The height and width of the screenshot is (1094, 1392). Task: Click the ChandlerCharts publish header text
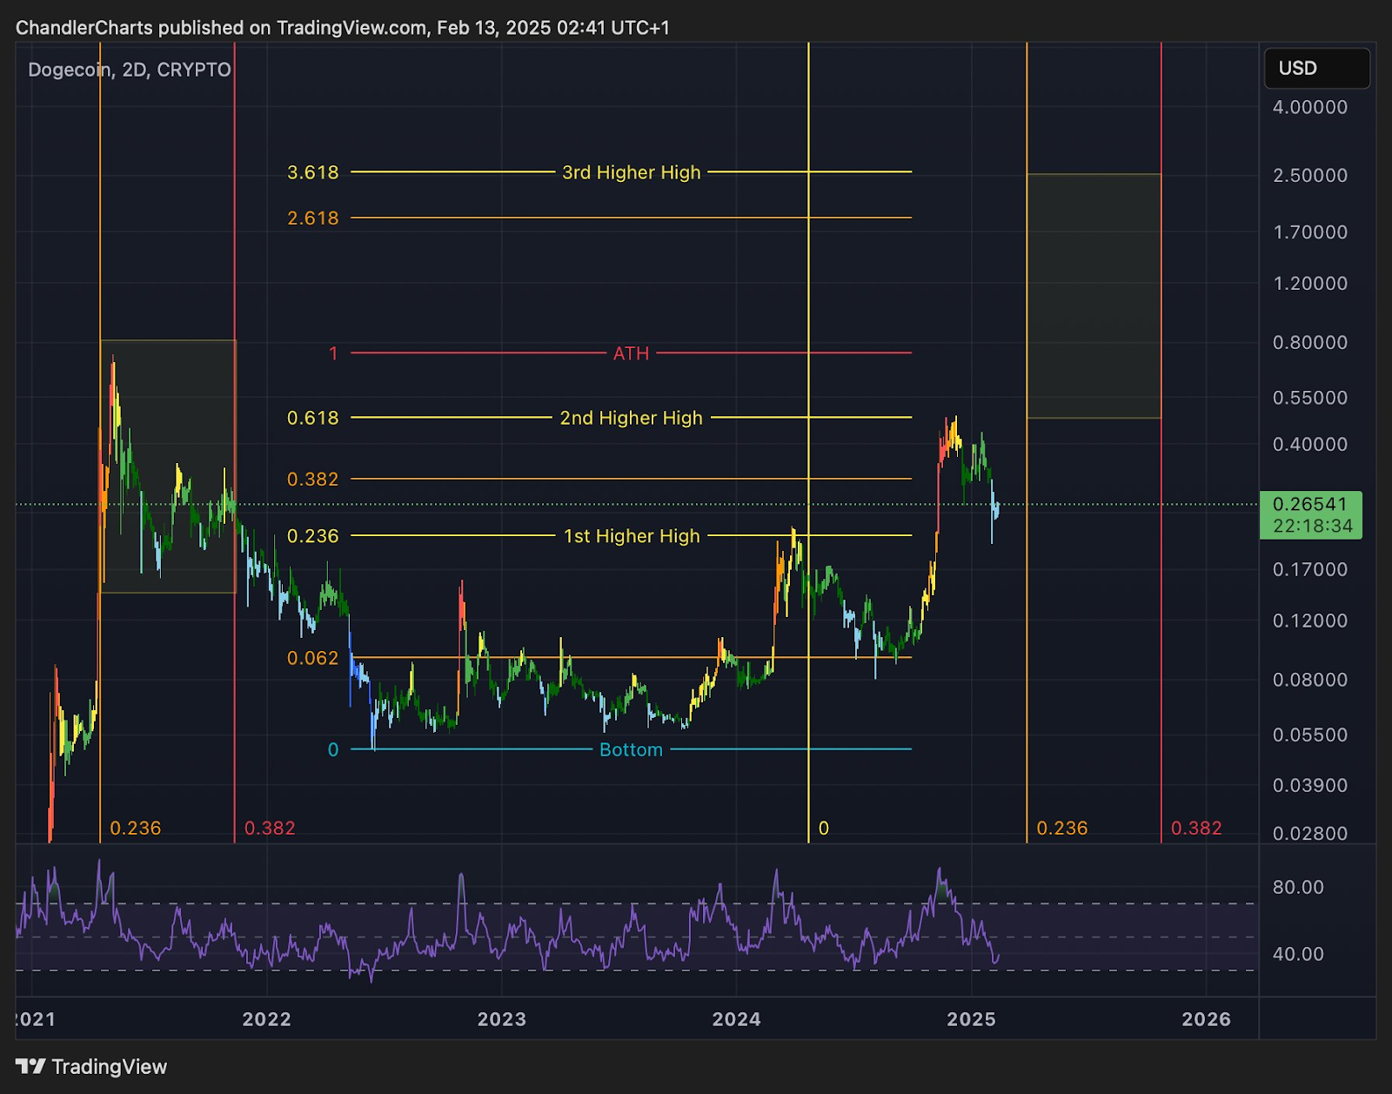[343, 28]
